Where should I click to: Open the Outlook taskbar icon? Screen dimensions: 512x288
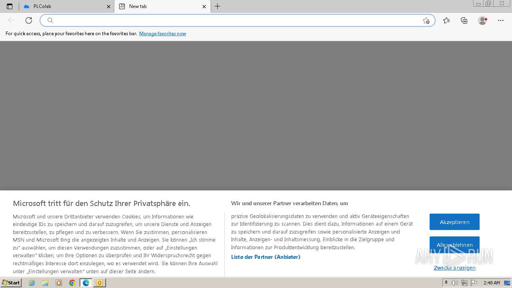coord(99,283)
